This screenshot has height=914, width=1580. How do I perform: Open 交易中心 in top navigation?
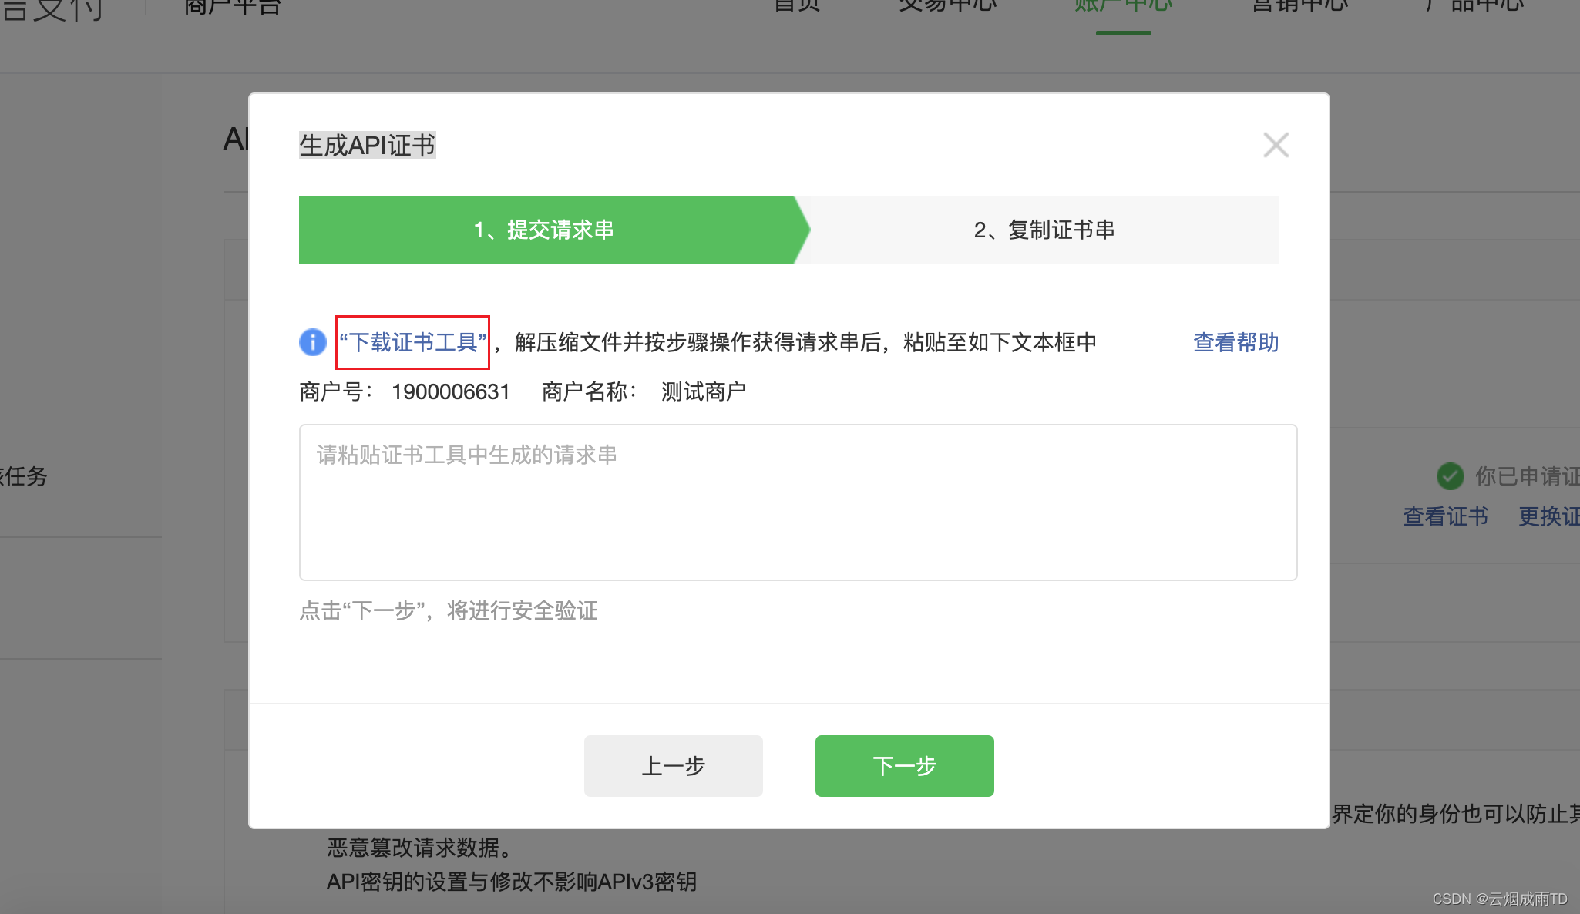947,6
